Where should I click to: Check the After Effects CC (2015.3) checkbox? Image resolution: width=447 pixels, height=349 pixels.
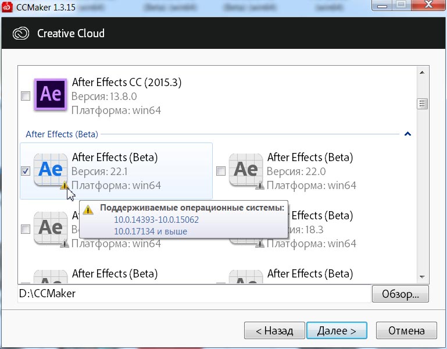coord(26,96)
